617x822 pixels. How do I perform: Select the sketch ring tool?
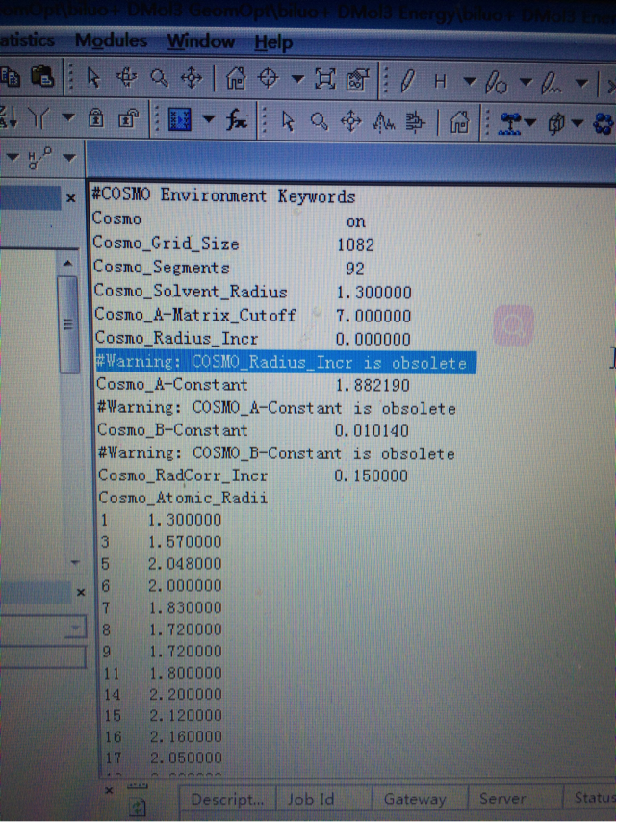click(x=496, y=83)
